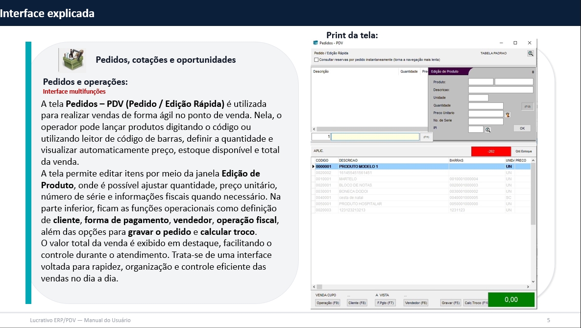Click the yellow product code input field
The height and width of the screenshot is (328, 581).
click(x=375, y=137)
